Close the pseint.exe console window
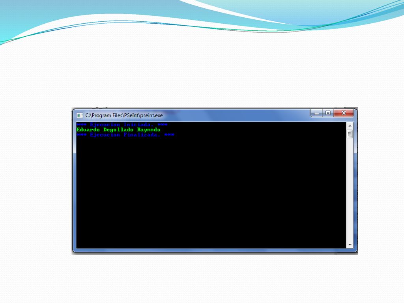 [x=344, y=113]
